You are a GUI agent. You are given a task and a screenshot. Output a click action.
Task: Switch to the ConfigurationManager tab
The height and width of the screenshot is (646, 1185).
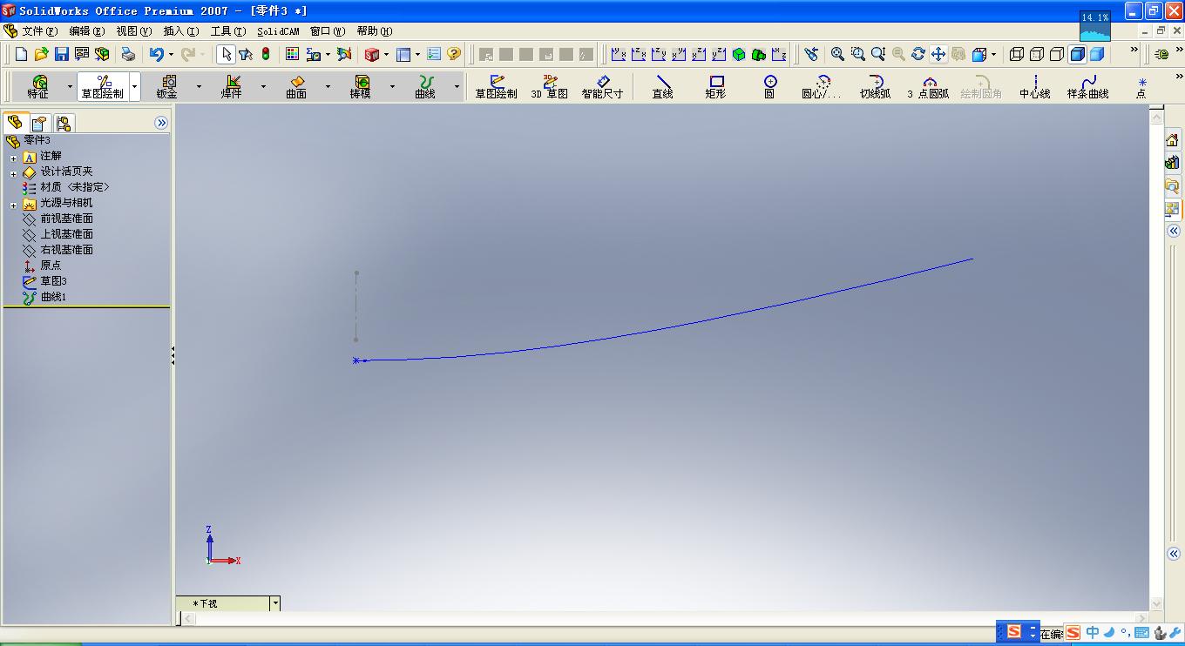[64, 123]
